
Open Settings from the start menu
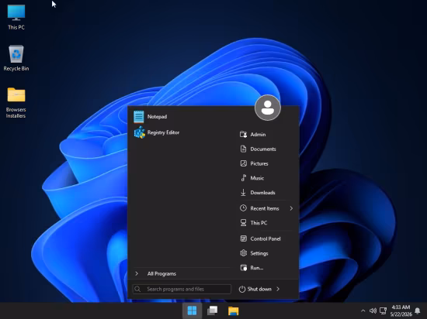coord(259,253)
